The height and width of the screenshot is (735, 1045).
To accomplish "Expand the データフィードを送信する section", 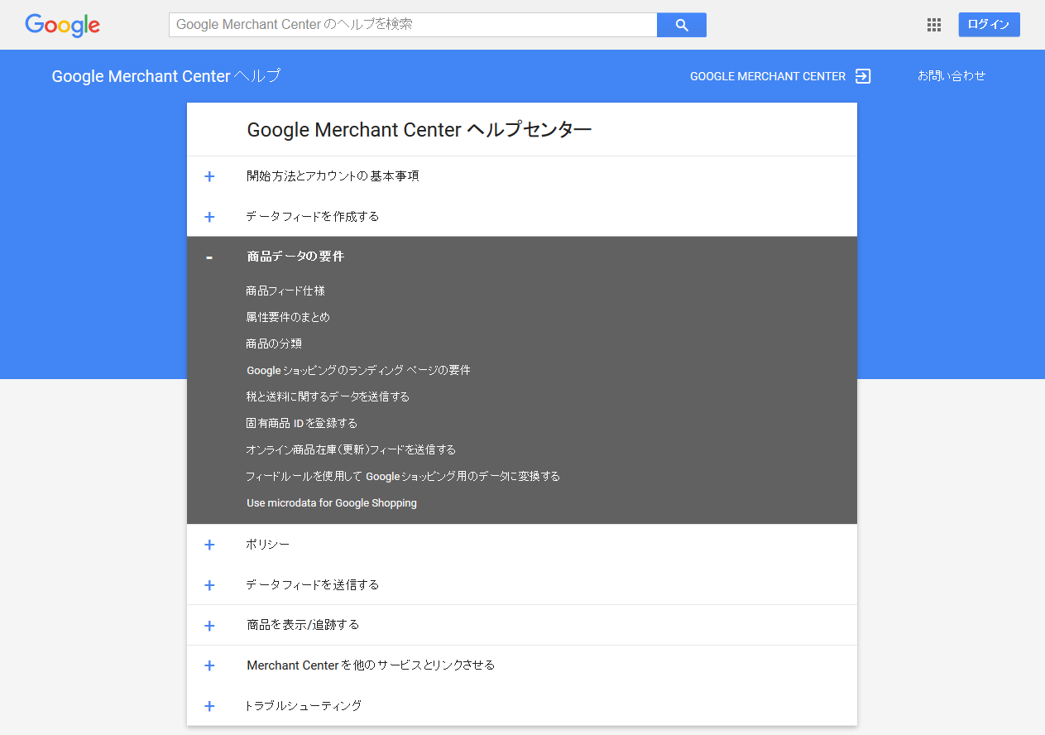I will click(313, 585).
